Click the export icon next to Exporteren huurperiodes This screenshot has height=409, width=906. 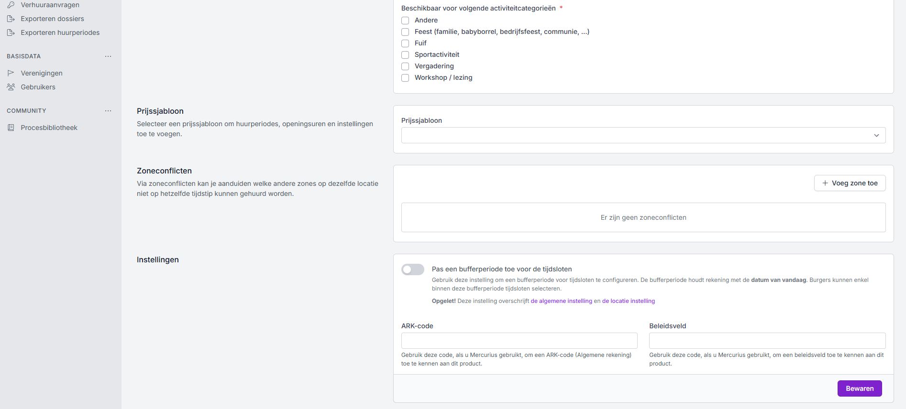11,32
